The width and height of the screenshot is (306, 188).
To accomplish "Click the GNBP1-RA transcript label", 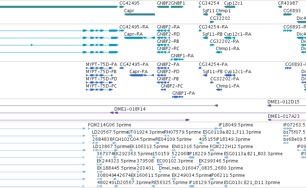I will [x=182, y=56].
